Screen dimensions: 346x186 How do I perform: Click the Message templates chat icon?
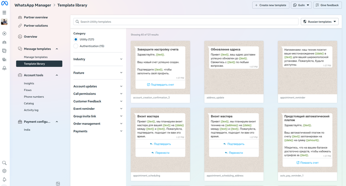(20, 49)
